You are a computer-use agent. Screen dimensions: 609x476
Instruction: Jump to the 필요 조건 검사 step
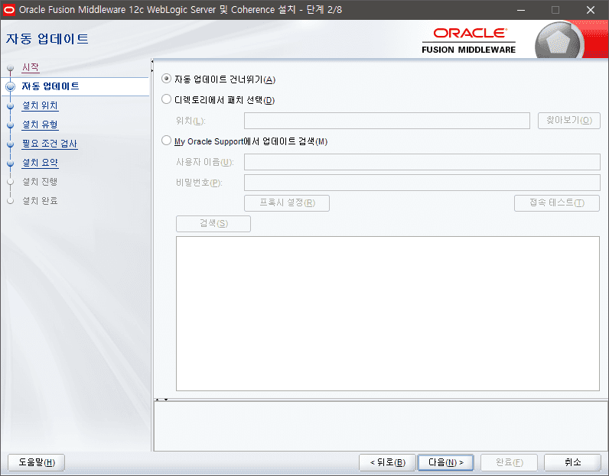50,144
